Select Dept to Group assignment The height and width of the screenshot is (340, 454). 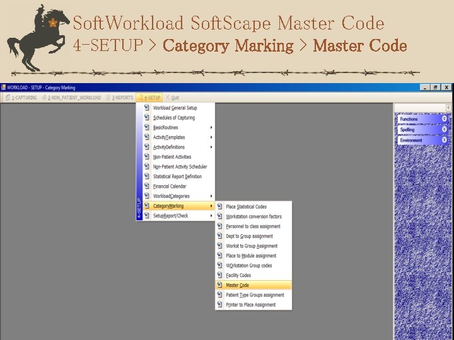click(x=253, y=236)
